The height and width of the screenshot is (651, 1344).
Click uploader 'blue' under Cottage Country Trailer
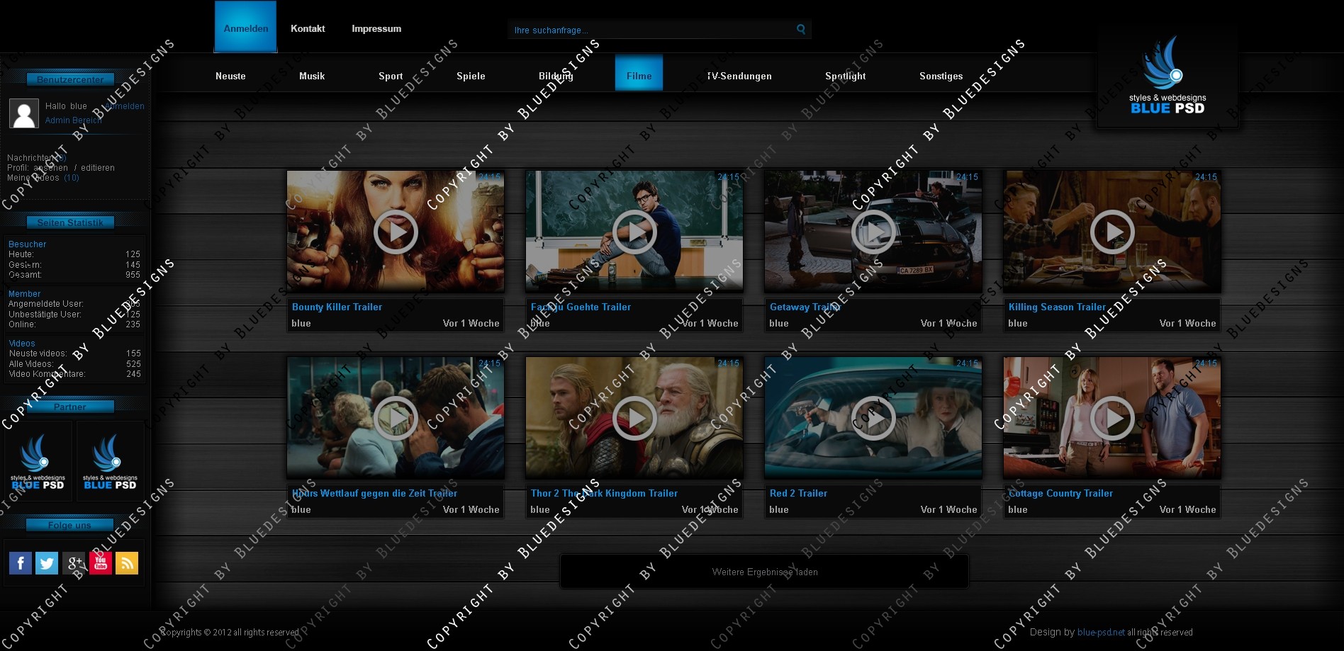pos(1018,509)
